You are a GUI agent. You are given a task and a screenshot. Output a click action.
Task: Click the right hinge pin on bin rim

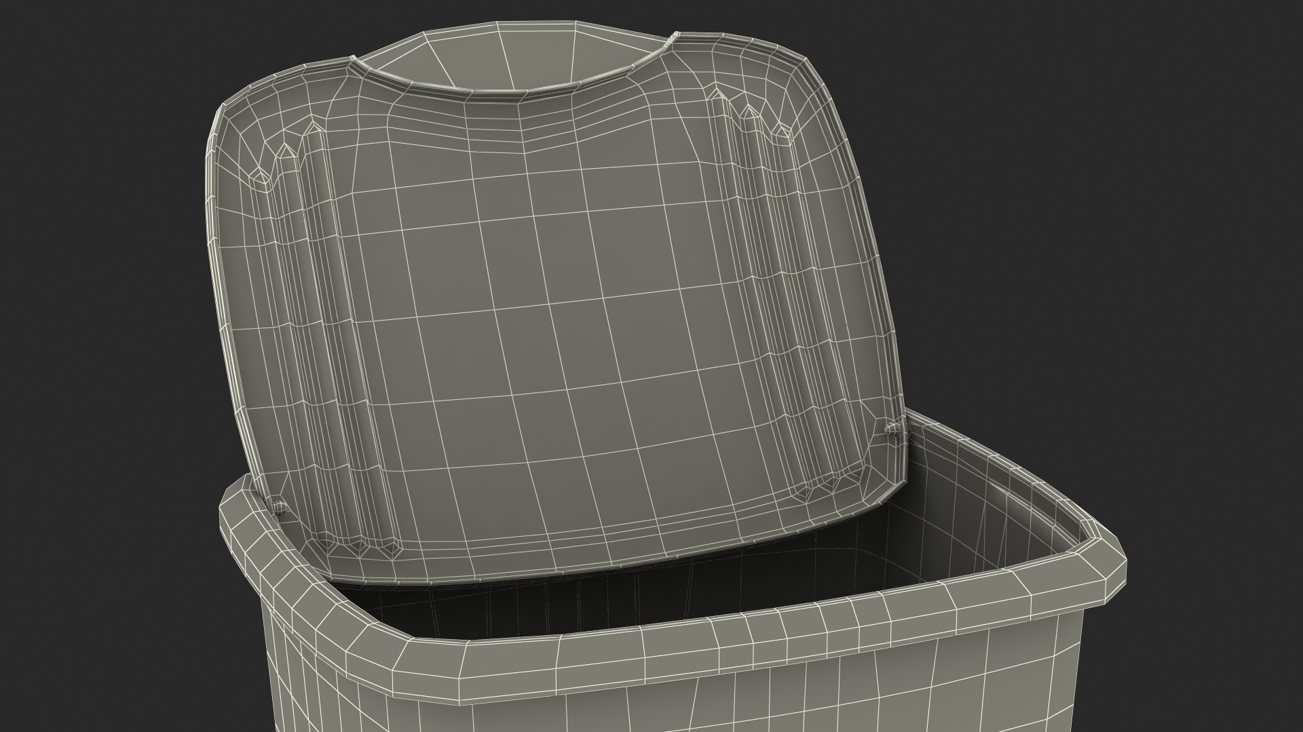click(895, 430)
